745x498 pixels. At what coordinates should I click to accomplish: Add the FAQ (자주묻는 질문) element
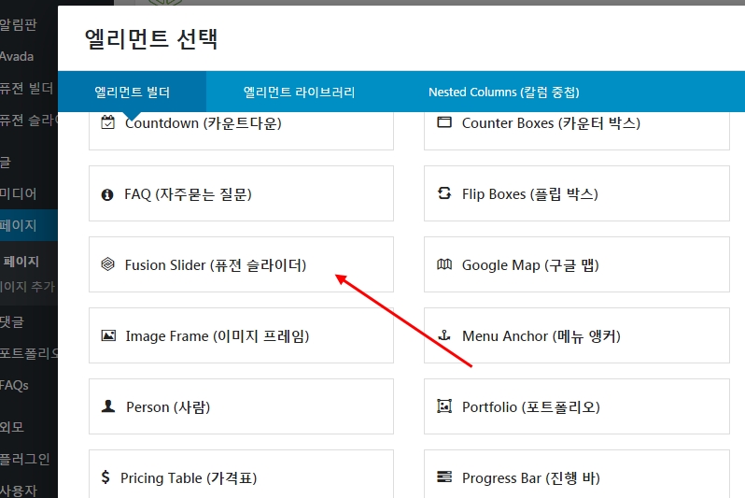[x=241, y=193]
